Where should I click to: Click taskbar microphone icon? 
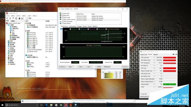(37, 105)
